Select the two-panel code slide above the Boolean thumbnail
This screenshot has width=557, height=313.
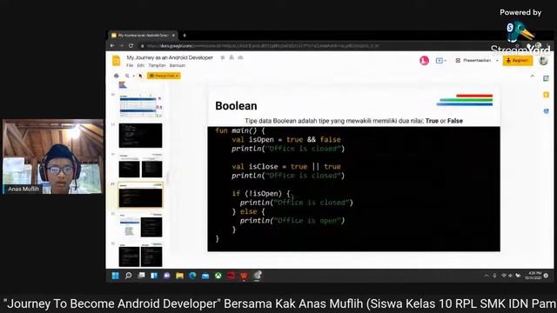pos(141,166)
